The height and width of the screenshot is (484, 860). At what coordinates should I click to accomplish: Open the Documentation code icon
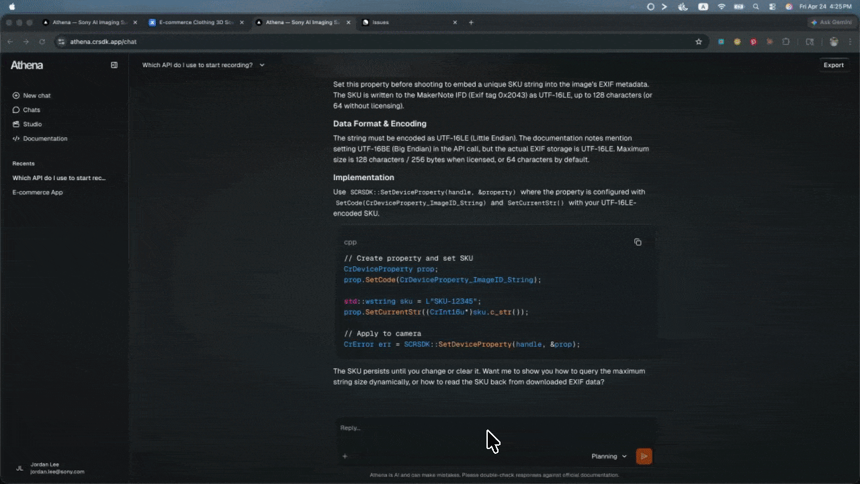pos(16,138)
